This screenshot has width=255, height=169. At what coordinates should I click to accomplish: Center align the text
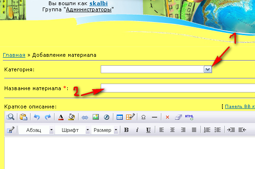(x=172, y=130)
